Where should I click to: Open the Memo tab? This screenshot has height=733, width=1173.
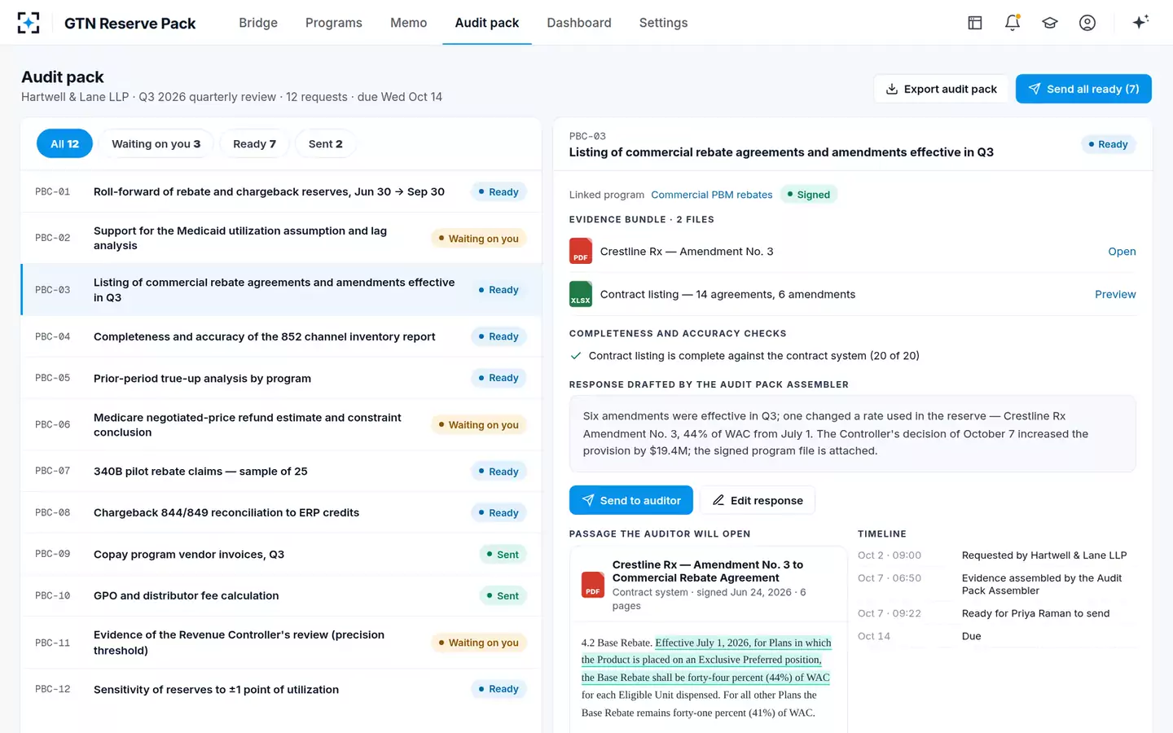408,23
